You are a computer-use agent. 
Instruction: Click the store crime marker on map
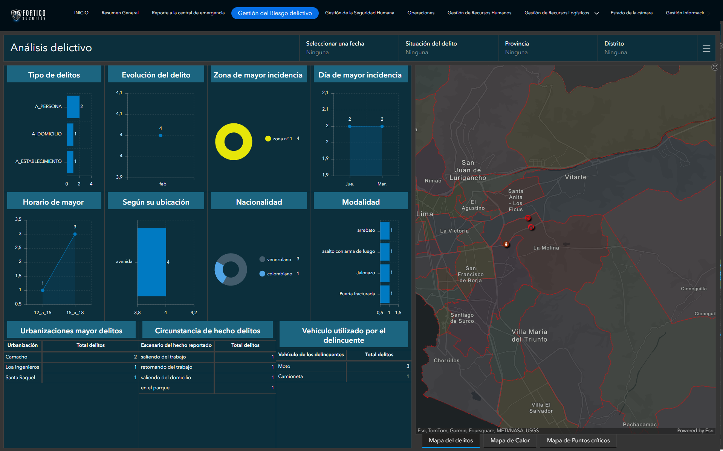coord(528,218)
